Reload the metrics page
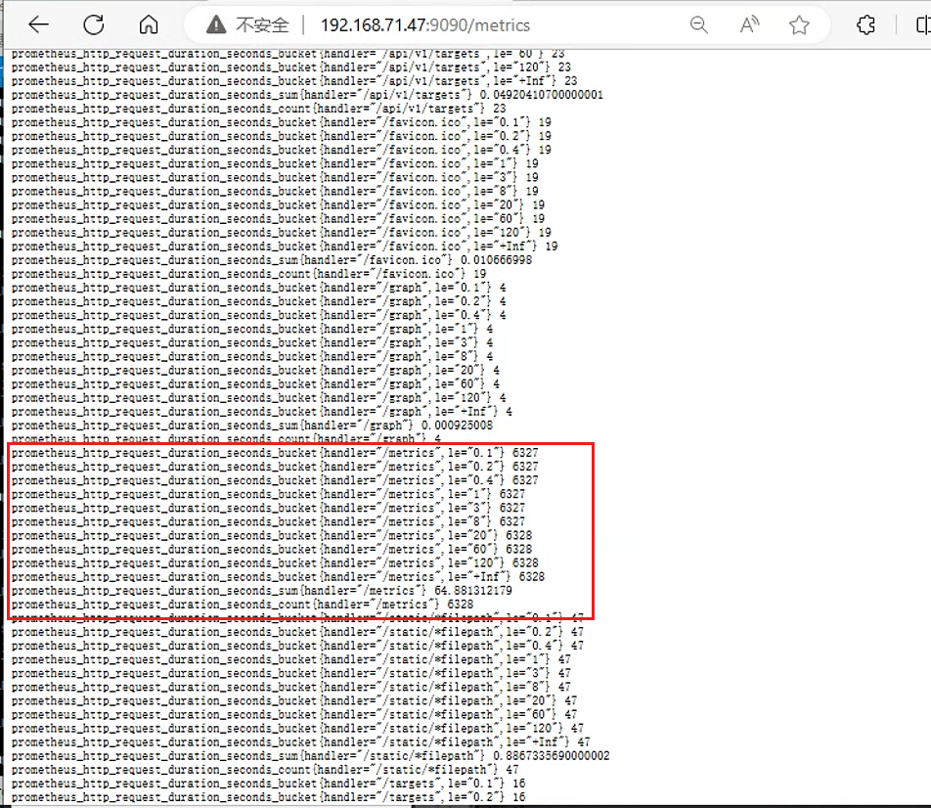The height and width of the screenshot is (808, 931). (94, 25)
